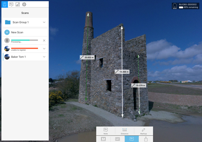Open the floor plan view icon
The image size is (202, 142).
click(103, 139)
